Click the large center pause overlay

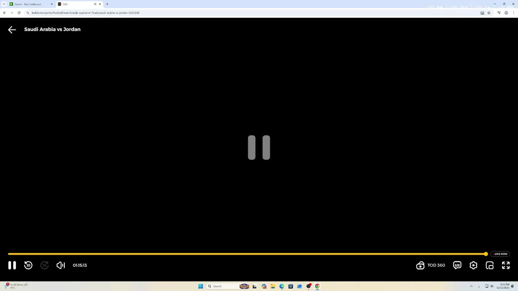click(x=259, y=148)
